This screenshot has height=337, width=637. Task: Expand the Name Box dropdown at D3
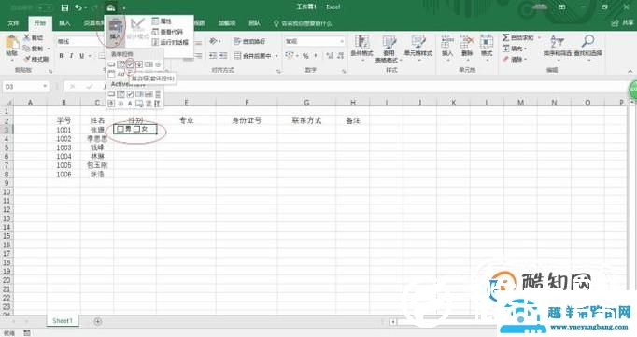[45, 87]
